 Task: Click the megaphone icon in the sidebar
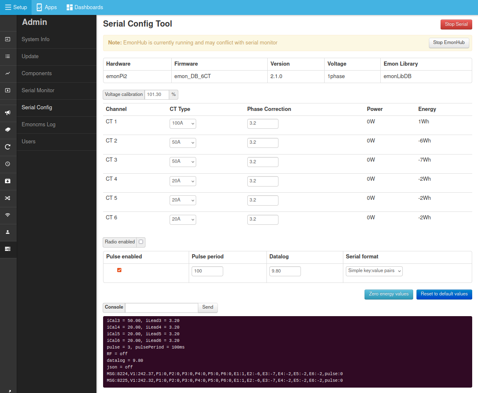point(7,113)
